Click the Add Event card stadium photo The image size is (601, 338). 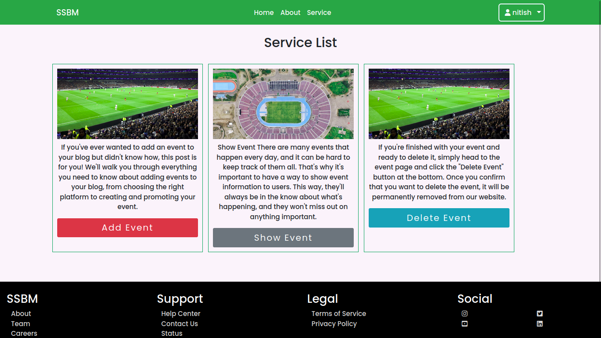(127, 104)
